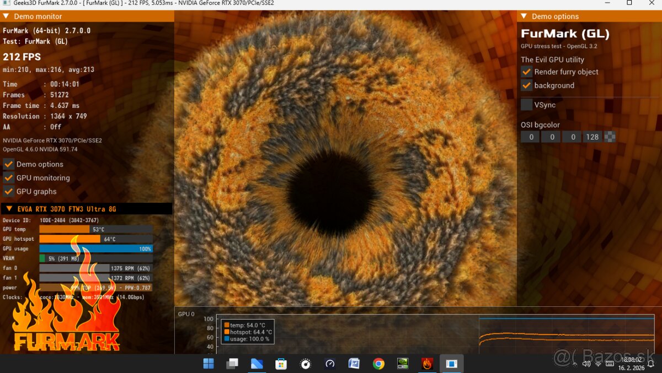Collapse the EVGA RTX 3070 FTW3 section
This screenshot has height=373, width=662.
[9, 209]
